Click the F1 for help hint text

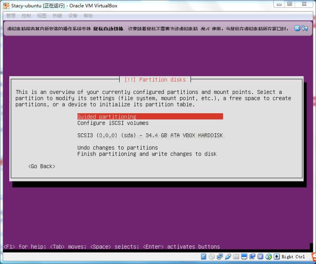[25, 247]
